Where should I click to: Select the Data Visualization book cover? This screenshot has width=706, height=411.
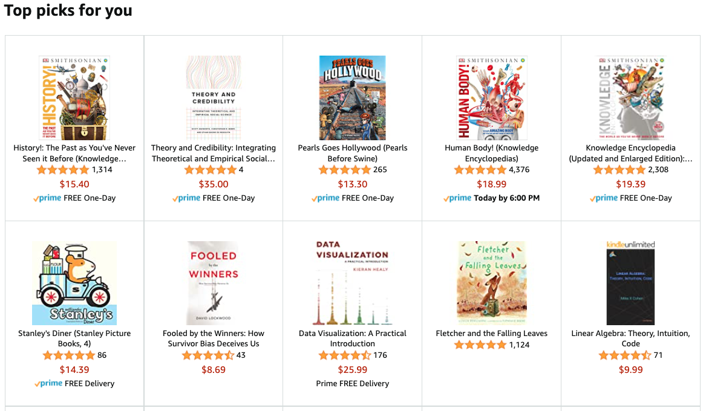(353, 283)
